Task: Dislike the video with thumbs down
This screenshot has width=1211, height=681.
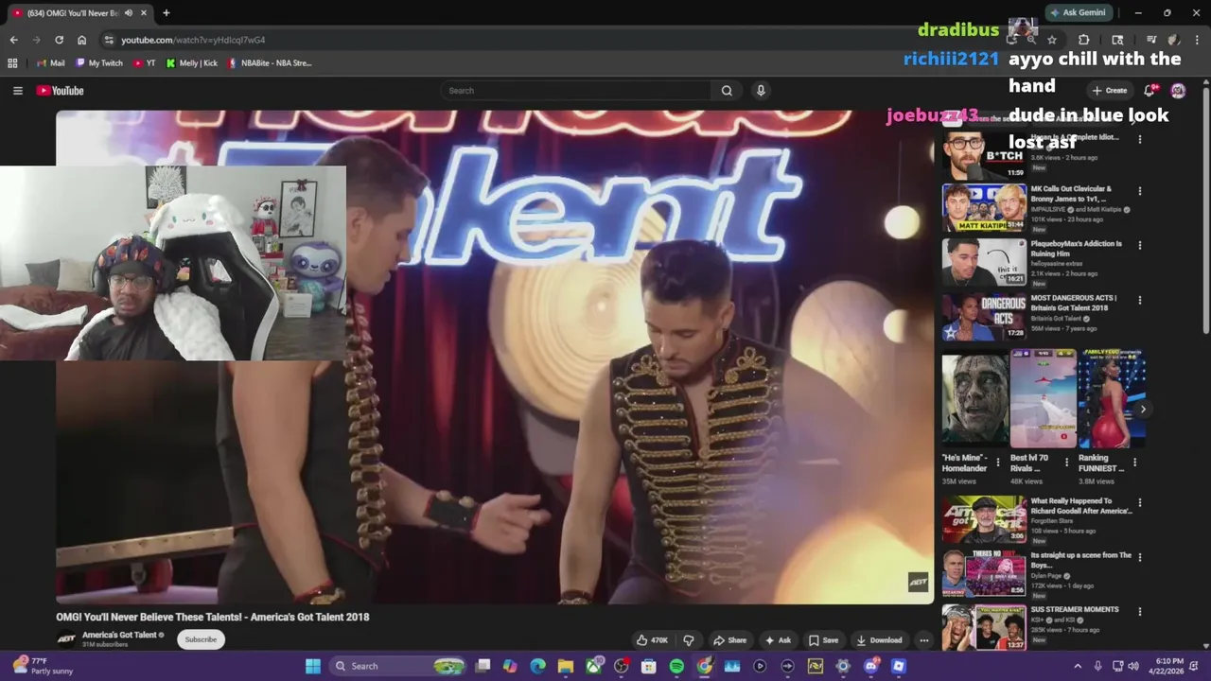Action: pyautogui.click(x=688, y=640)
